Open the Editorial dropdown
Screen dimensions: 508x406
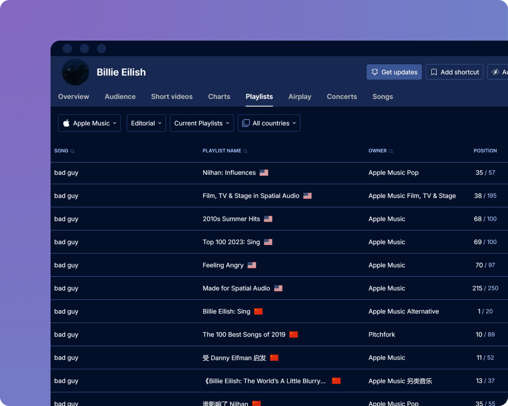[146, 123]
